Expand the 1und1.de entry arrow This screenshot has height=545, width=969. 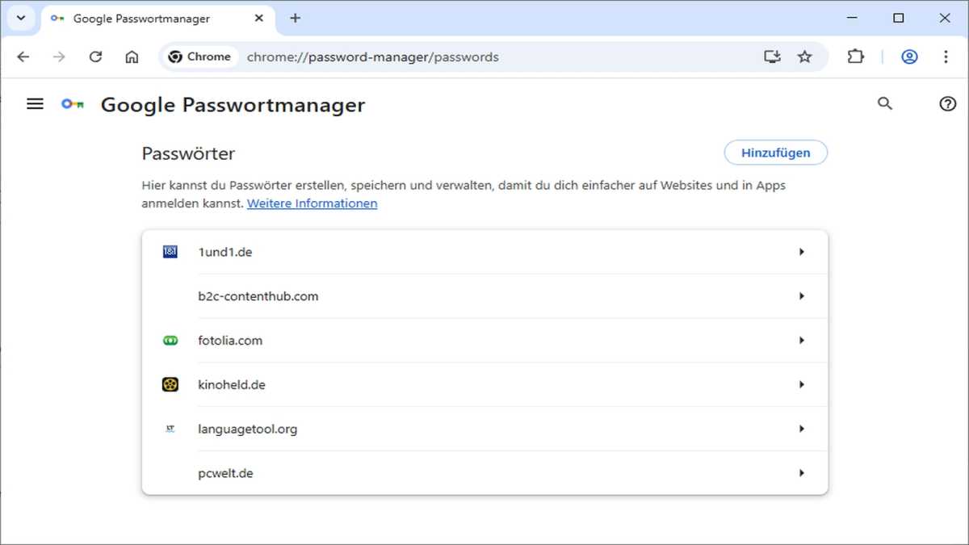point(802,252)
